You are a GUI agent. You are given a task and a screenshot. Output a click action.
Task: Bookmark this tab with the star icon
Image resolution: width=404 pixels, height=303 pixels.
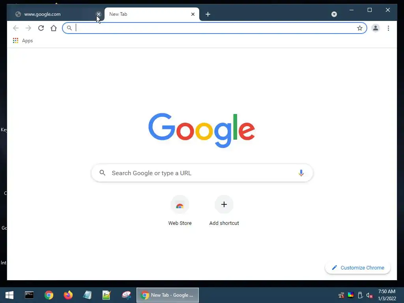tap(360, 28)
